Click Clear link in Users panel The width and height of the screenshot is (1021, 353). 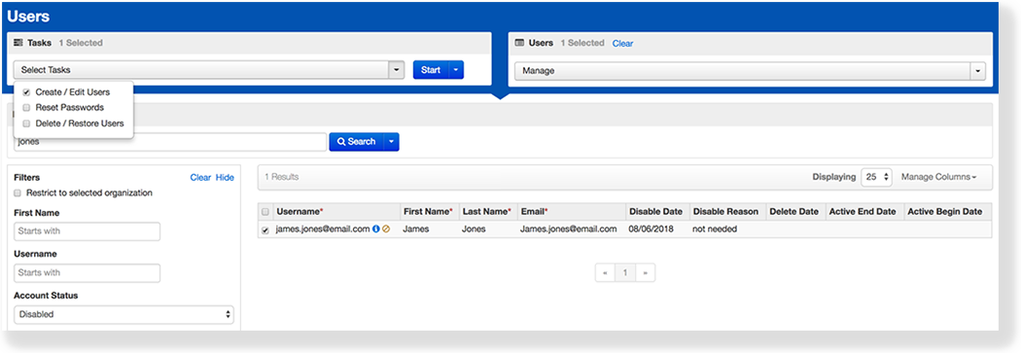coord(622,44)
